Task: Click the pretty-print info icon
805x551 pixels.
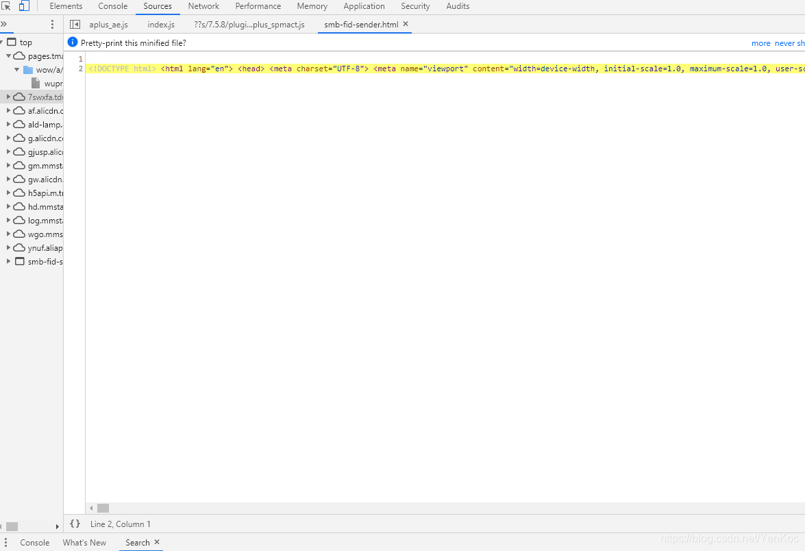Action: coord(73,42)
